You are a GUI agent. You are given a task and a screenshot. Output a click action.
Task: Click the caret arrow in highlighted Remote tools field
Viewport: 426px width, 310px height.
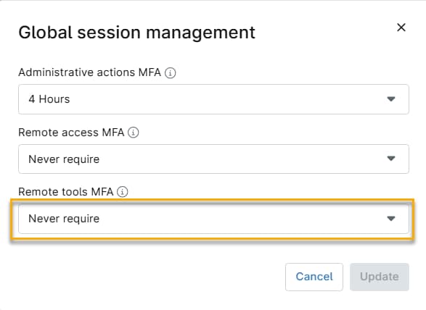click(x=391, y=219)
